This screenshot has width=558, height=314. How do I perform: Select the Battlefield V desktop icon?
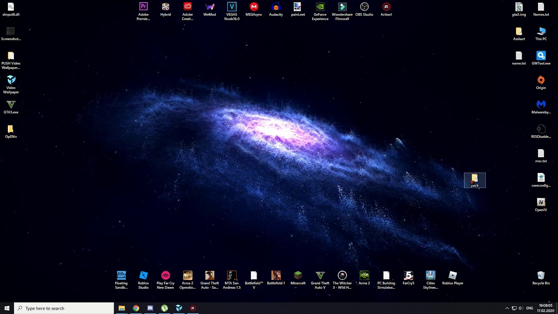tap(254, 280)
